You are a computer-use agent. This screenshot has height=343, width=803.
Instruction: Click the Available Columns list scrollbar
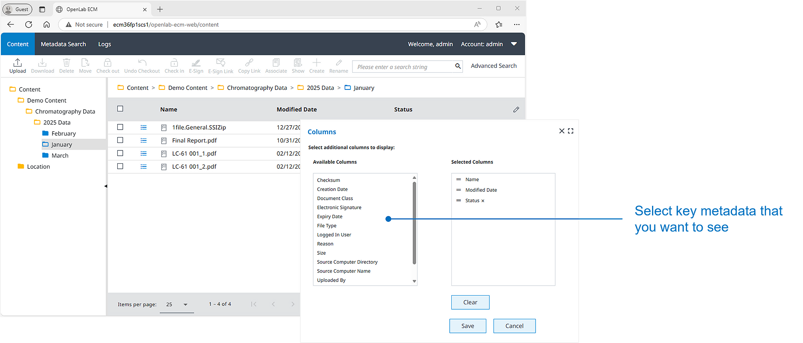click(414, 223)
